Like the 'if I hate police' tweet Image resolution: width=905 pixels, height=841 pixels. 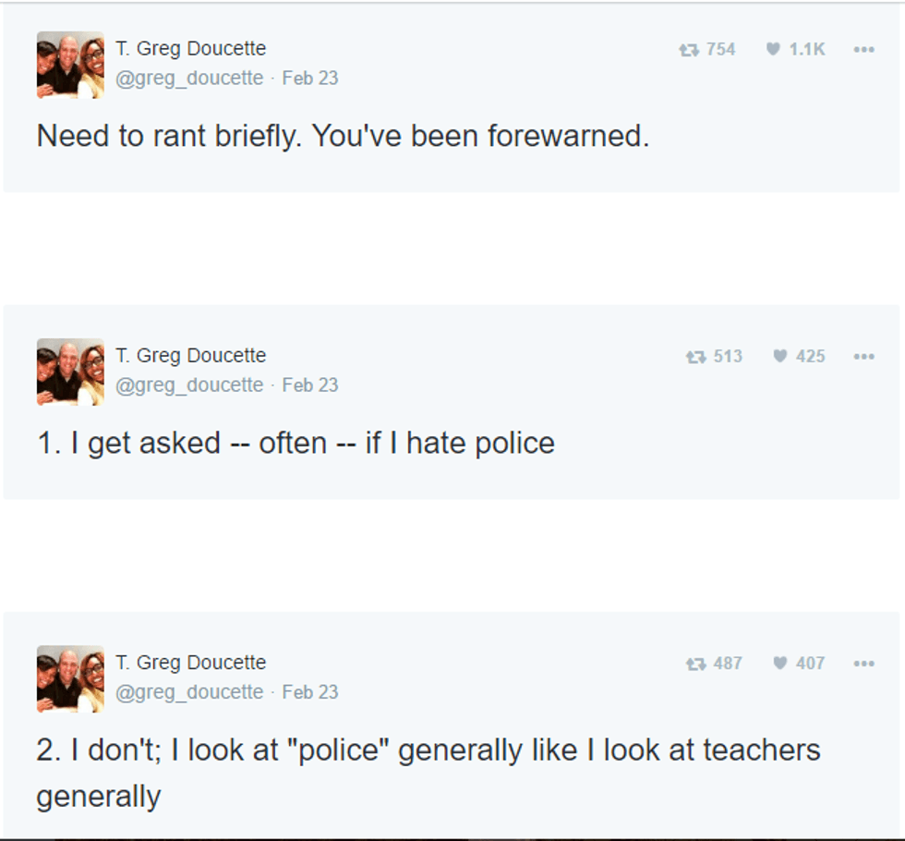(x=781, y=357)
